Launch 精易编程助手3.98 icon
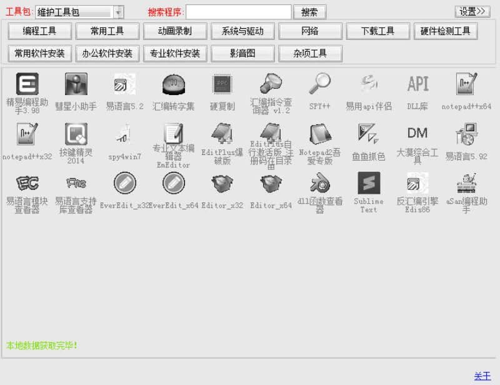The height and width of the screenshot is (385, 500). (27, 84)
